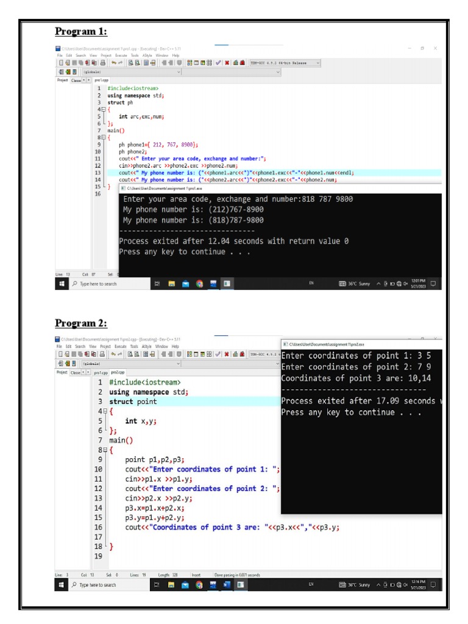
Task: Collapse struct point fold at line 4, Program 2
Action: 105,411
